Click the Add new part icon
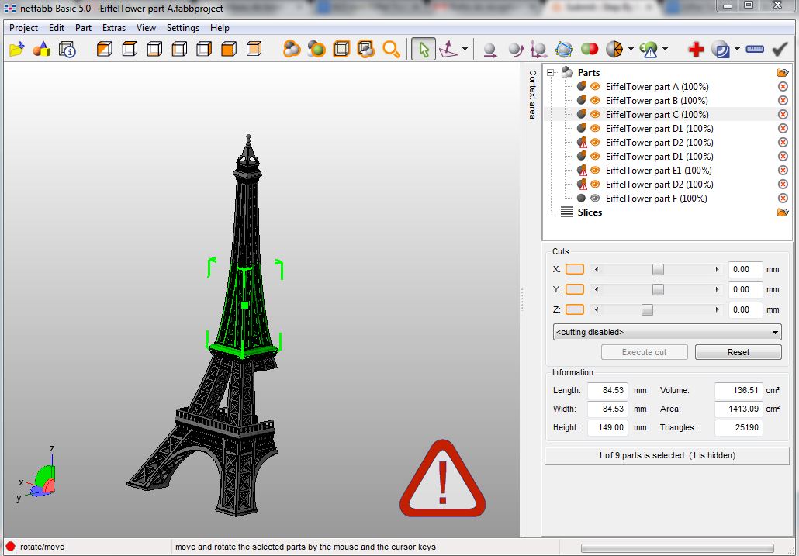The width and height of the screenshot is (799, 556). [41, 48]
